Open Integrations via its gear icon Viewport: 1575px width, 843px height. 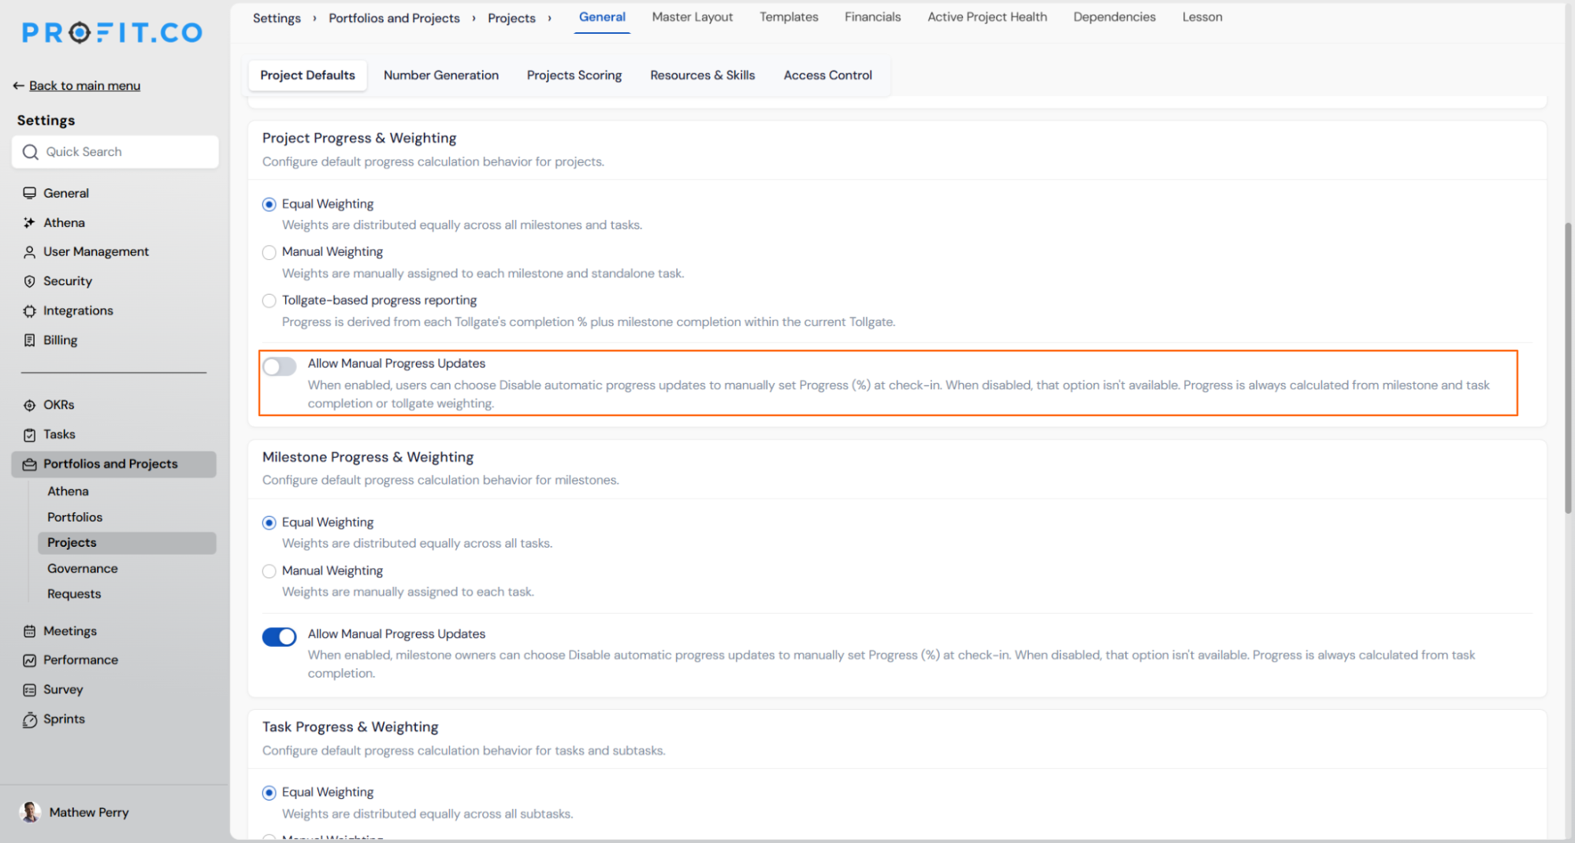tap(29, 311)
